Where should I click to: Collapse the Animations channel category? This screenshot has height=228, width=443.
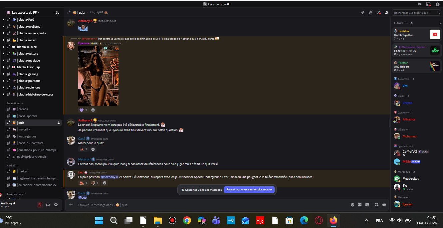click(x=14, y=103)
